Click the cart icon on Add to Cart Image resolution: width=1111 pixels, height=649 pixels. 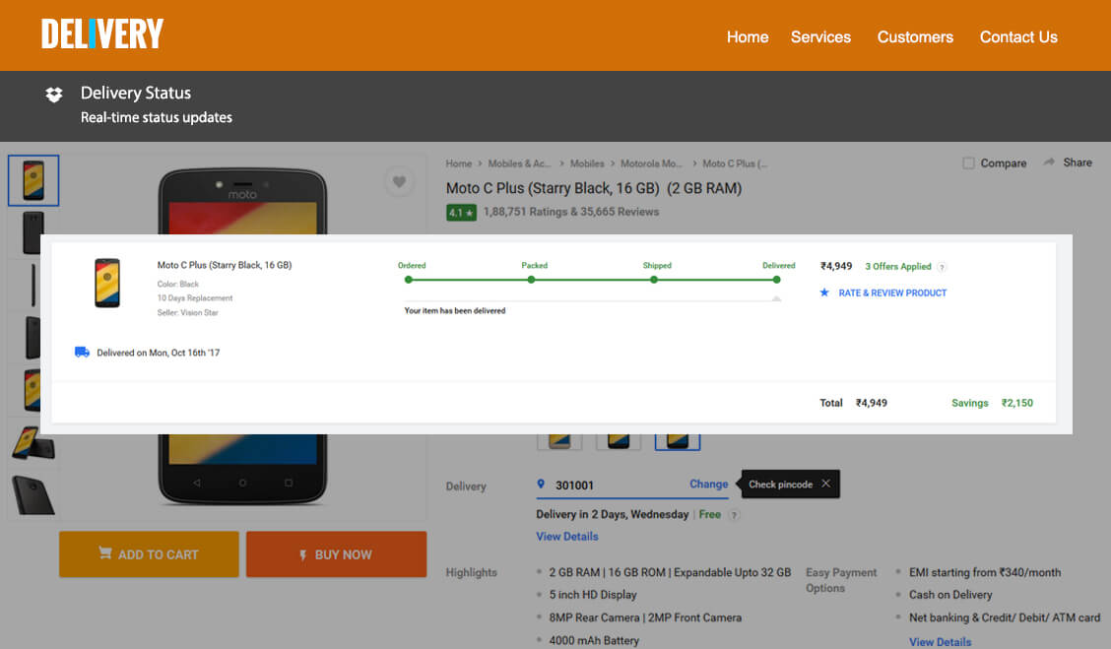click(105, 552)
